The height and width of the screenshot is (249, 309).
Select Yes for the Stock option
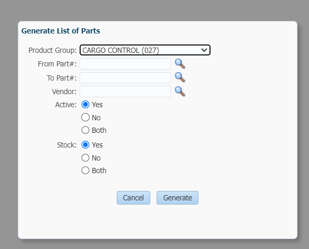[85, 145]
